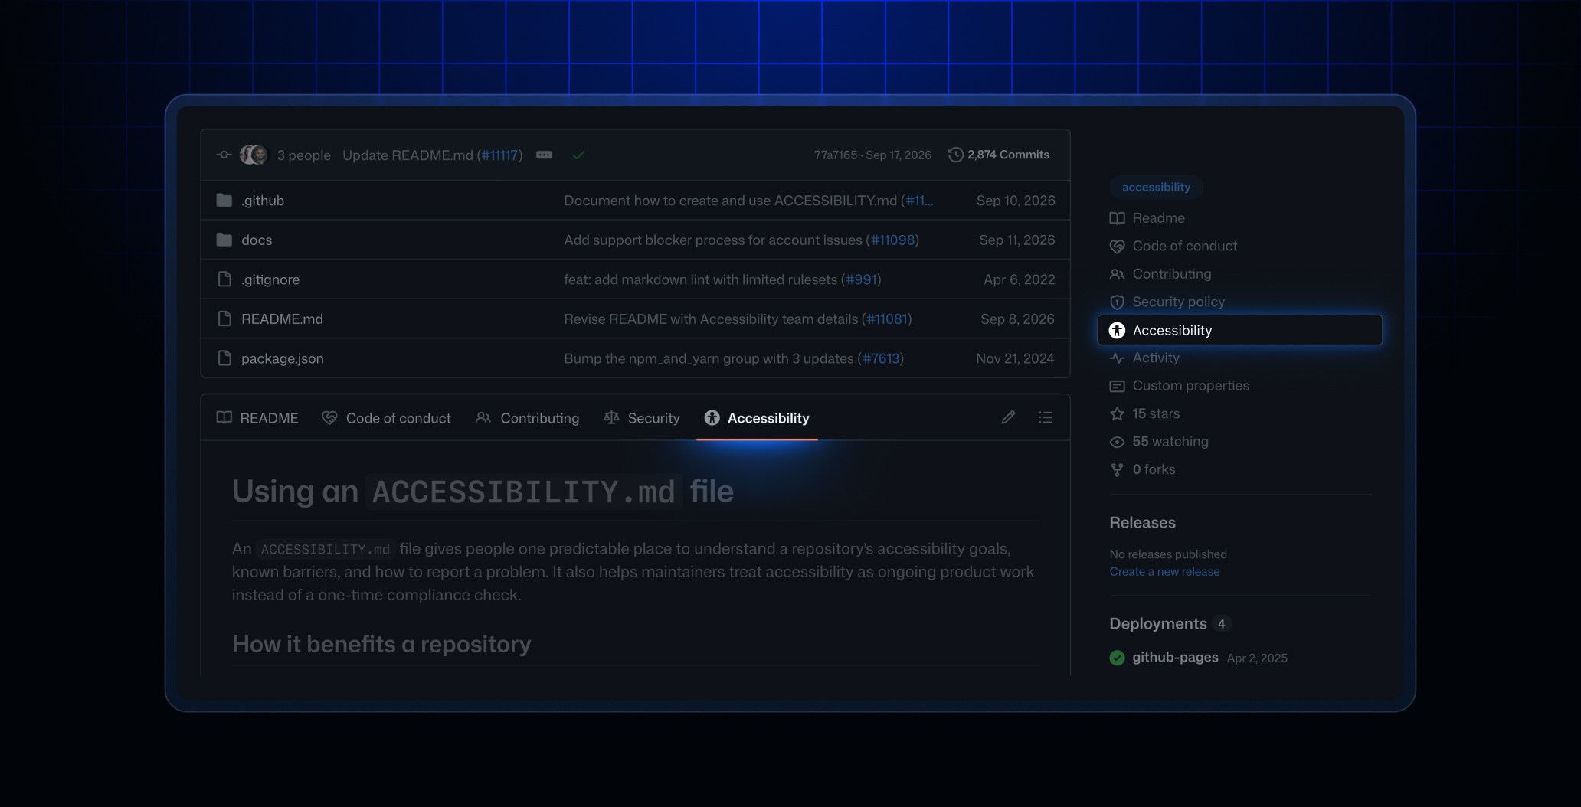Switch to Code of conduct tab
The width and height of the screenshot is (1581, 807).
click(x=386, y=418)
